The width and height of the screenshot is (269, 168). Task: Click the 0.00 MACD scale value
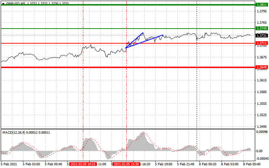pyautogui.click(x=259, y=151)
